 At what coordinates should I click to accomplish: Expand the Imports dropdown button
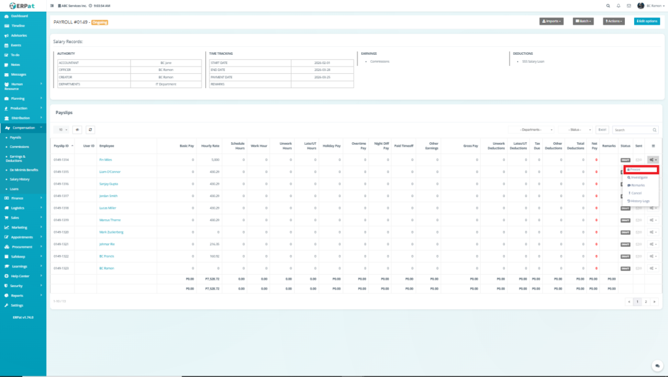click(551, 22)
